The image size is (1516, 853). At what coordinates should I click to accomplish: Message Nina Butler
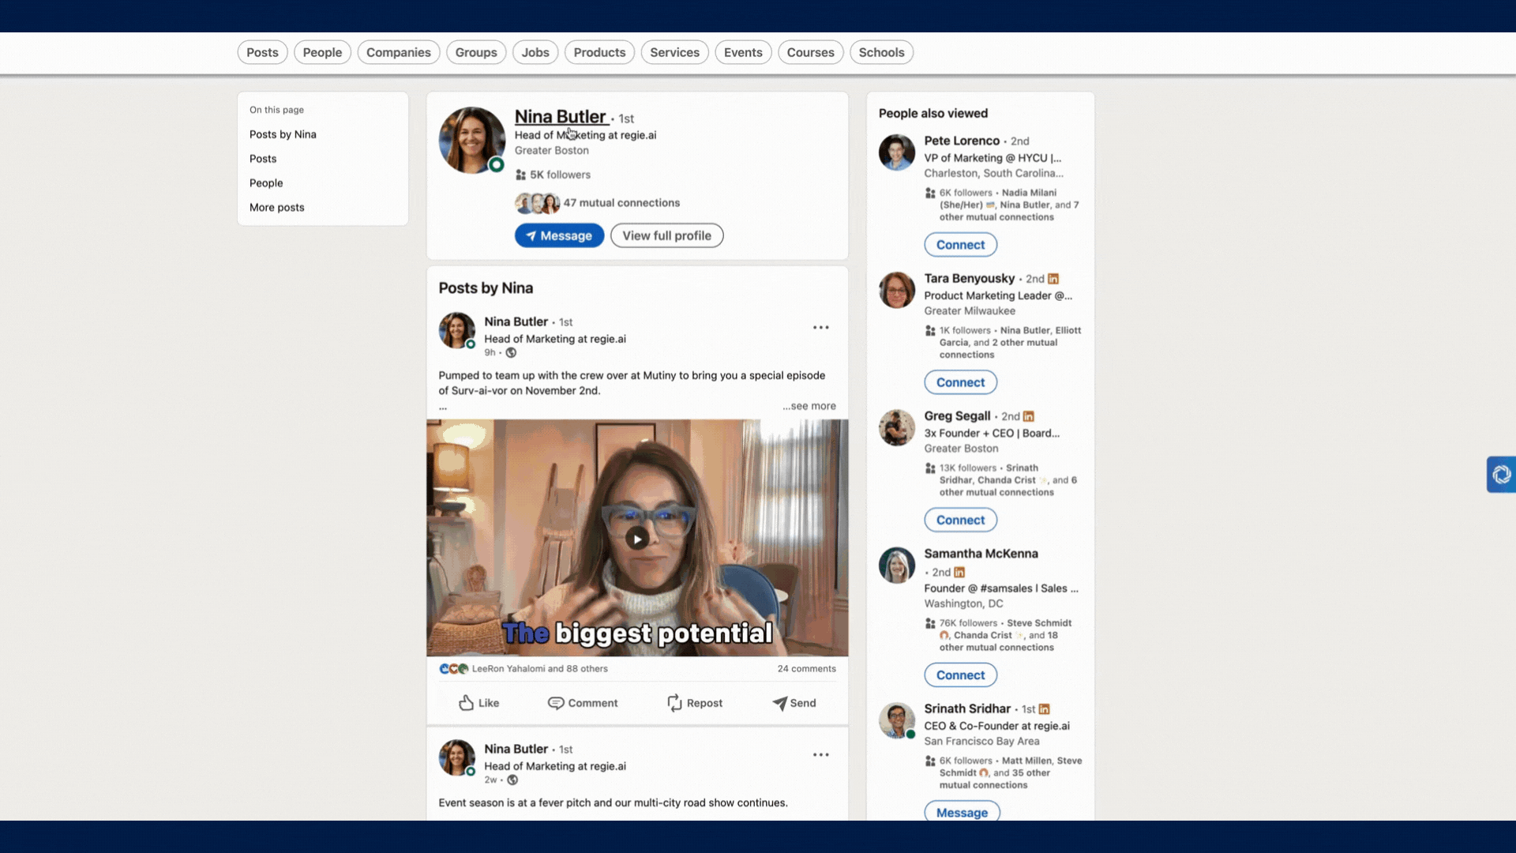(559, 235)
